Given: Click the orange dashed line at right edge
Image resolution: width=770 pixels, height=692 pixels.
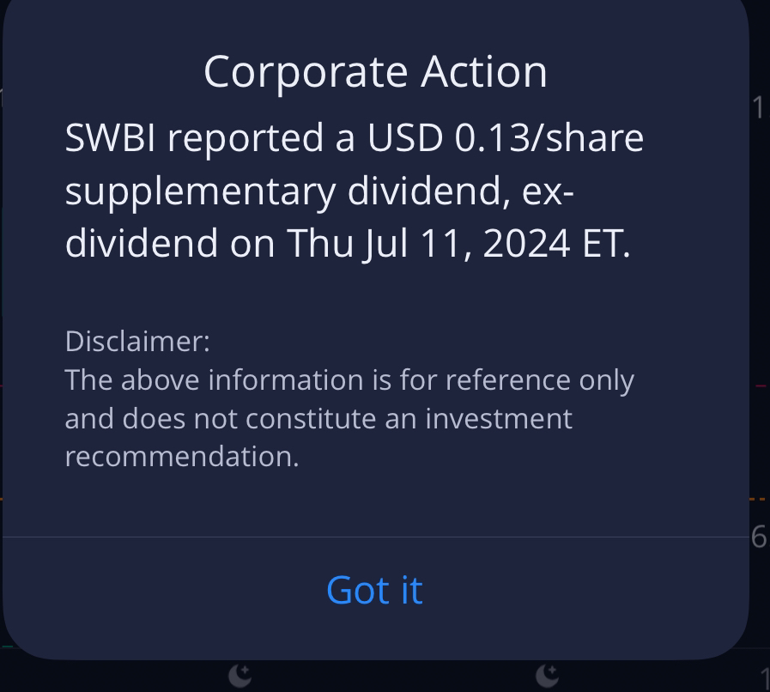Looking at the screenshot, I should (x=758, y=498).
